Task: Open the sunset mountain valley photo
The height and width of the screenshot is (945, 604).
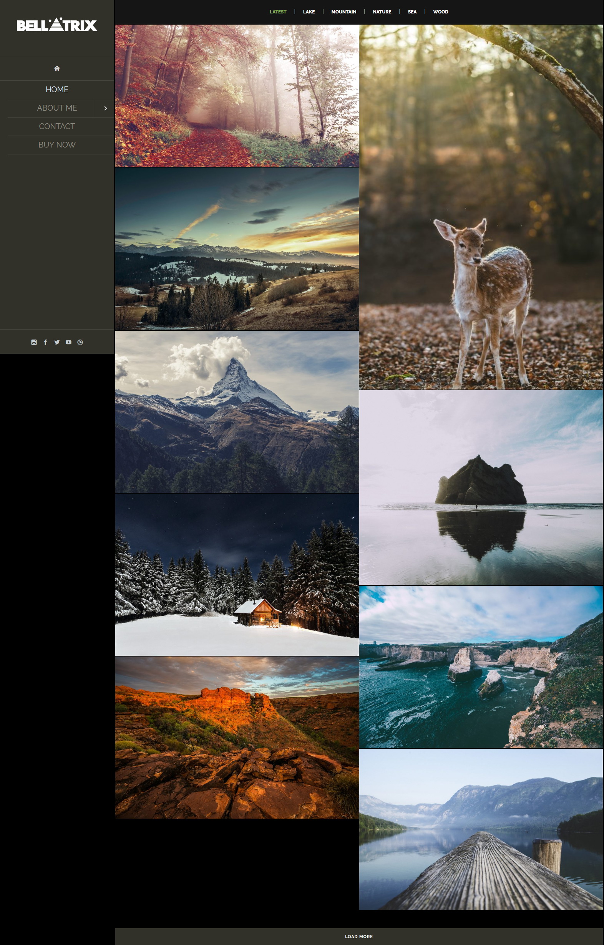Action: (x=237, y=249)
